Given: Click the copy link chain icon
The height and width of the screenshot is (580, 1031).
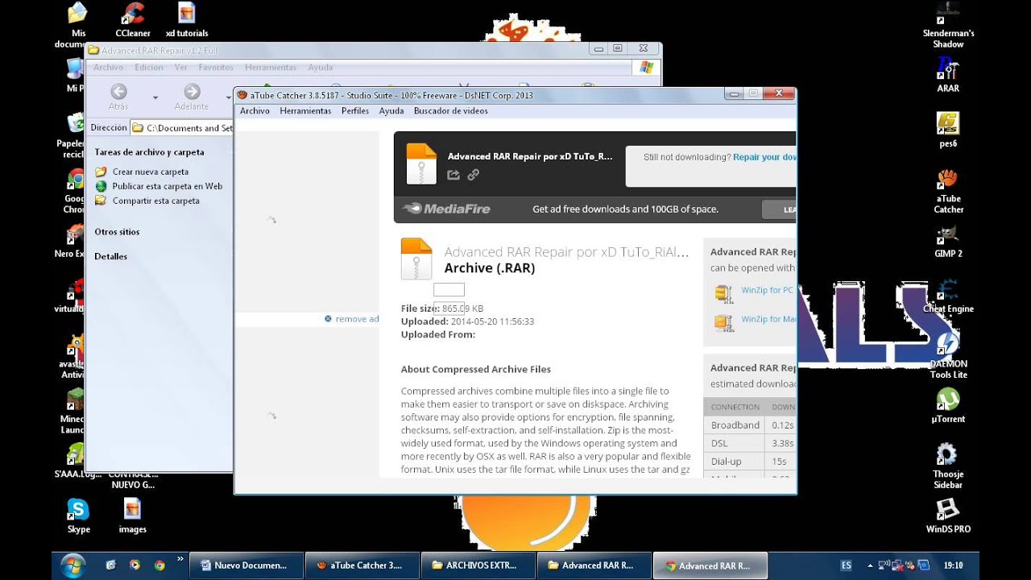Looking at the screenshot, I should coord(474,175).
